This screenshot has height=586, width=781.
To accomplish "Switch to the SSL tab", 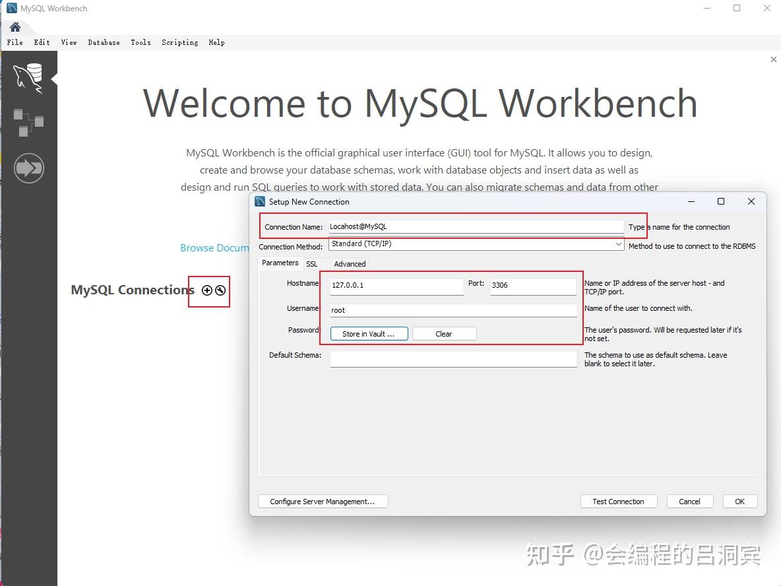I will pyautogui.click(x=312, y=264).
